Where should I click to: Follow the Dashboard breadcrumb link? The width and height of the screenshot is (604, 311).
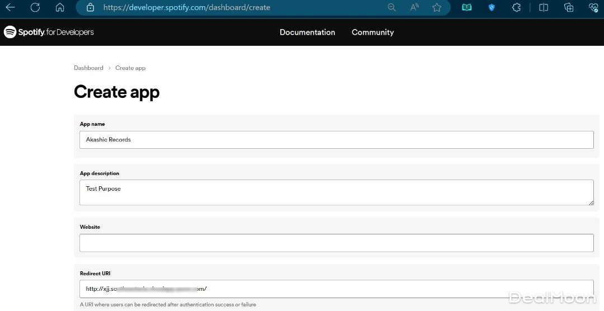(88, 68)
